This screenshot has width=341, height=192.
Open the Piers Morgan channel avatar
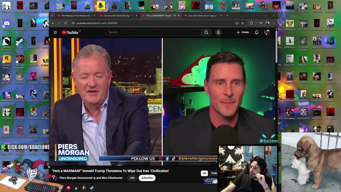(x=54, y=178)
